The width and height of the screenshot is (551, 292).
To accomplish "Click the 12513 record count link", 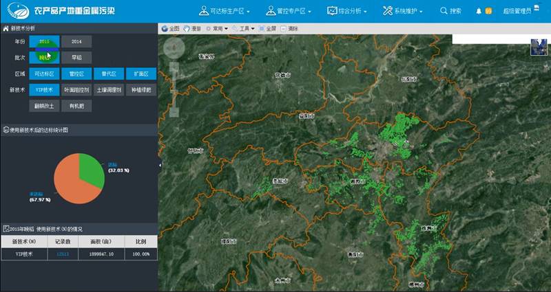I will 63,254.
